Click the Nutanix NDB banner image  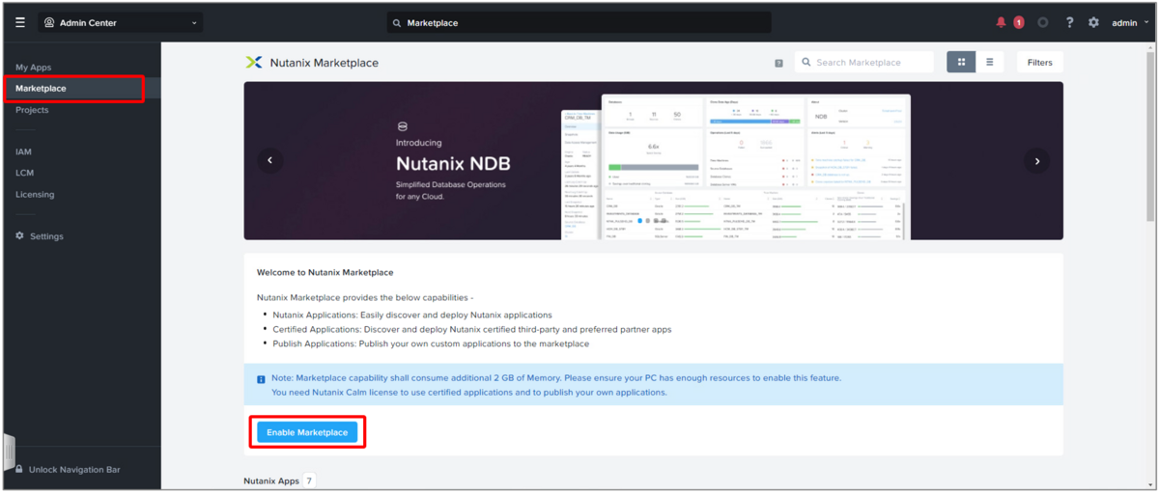tap(654, 160)
